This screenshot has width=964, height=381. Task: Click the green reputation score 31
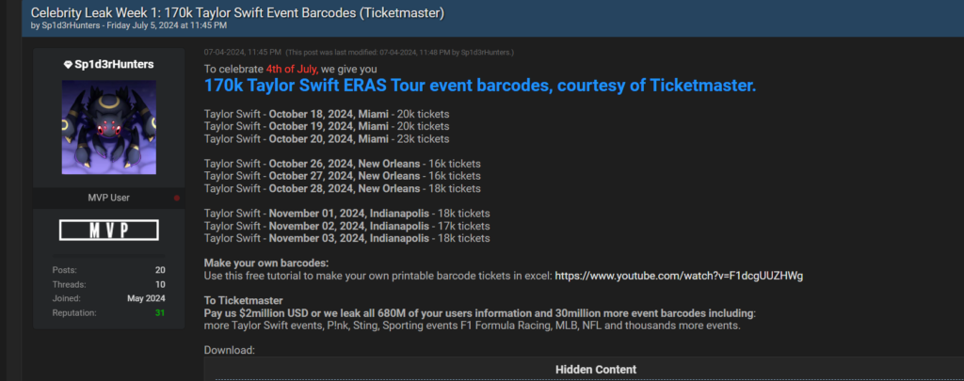pos(160,312)
